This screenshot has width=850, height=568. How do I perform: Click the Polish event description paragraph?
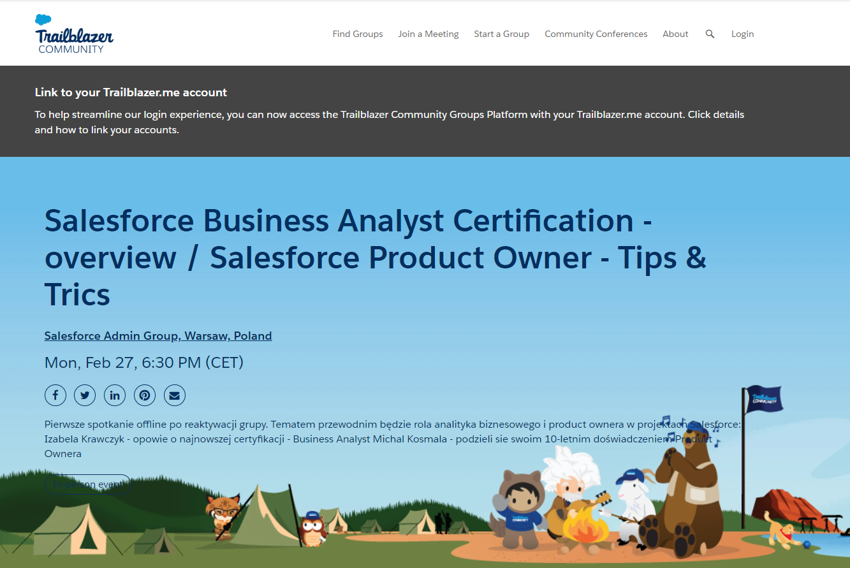click(x=393, y=439)
